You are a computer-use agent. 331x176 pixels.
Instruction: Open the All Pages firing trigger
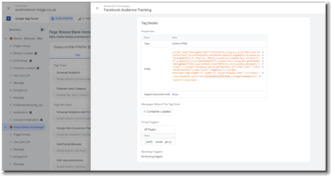tap(158, 129)
